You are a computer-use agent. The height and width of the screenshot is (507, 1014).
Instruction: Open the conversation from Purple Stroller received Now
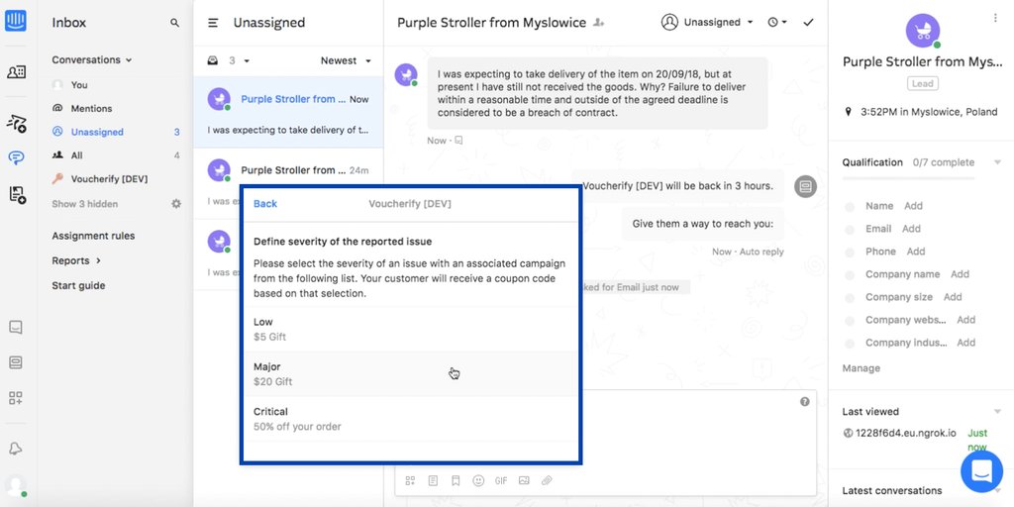[288, 112]
